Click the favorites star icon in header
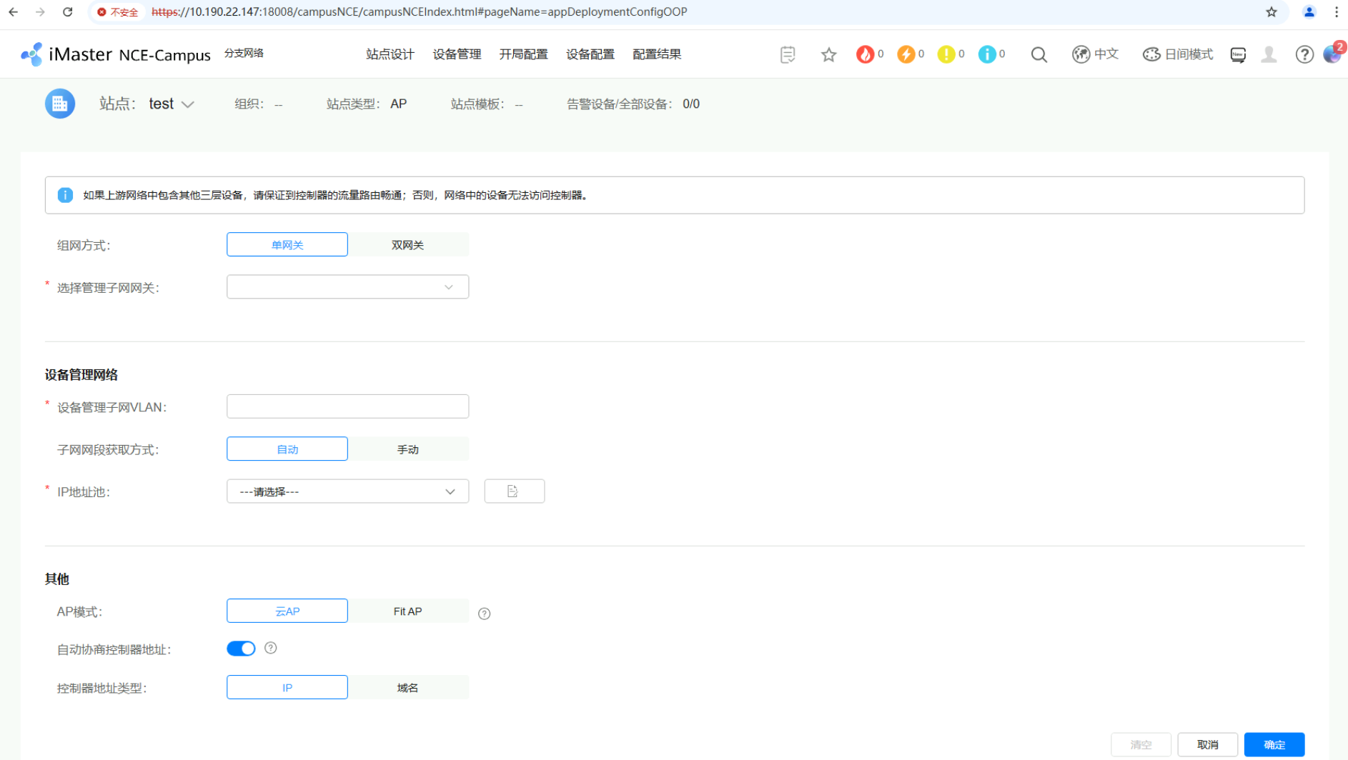1348x760 pixels. (828, 54)
